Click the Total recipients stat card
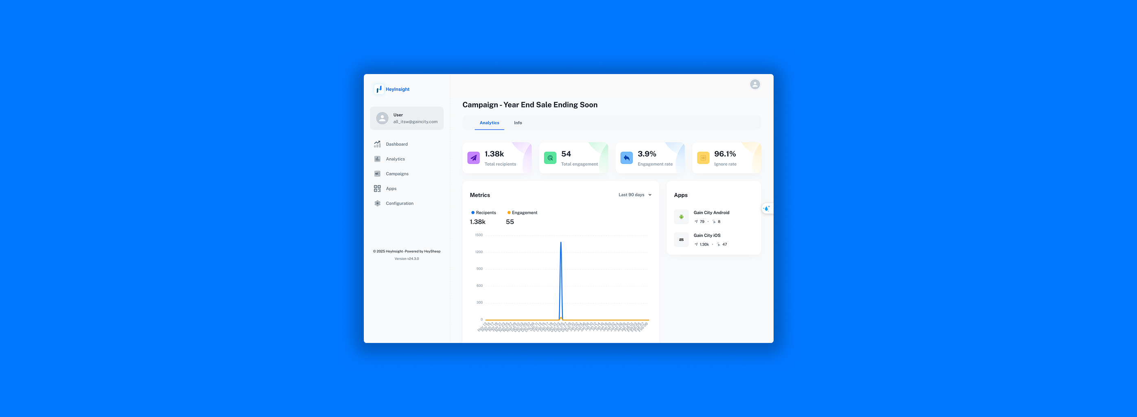This screenshot has height=417, width=1137. tap(496, 158)
